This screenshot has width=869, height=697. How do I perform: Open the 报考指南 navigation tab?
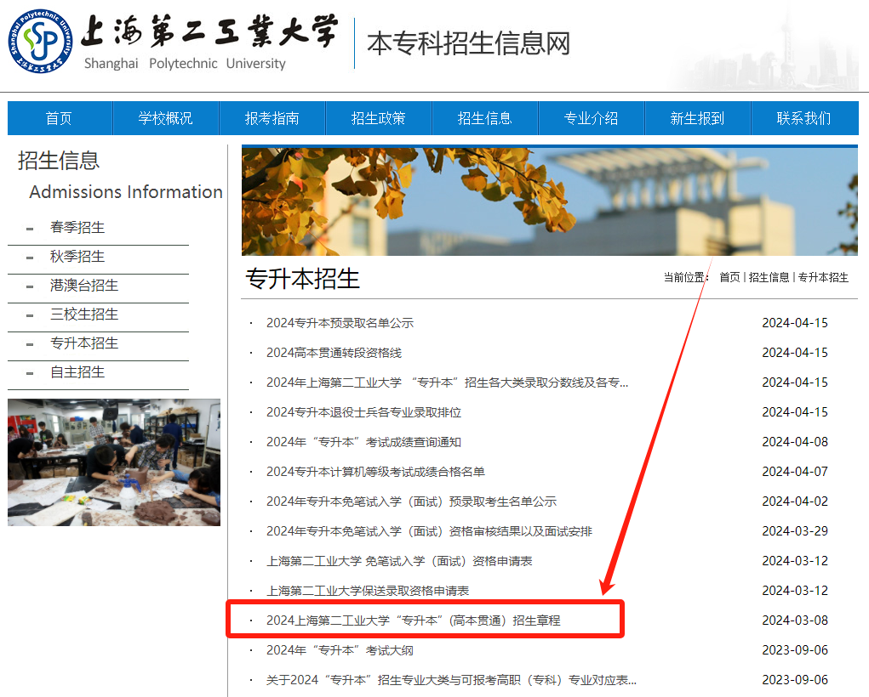(x=272, y=117)
